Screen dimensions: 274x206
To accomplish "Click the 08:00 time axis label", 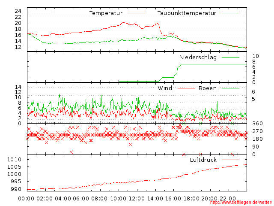I will click(99, 199).
